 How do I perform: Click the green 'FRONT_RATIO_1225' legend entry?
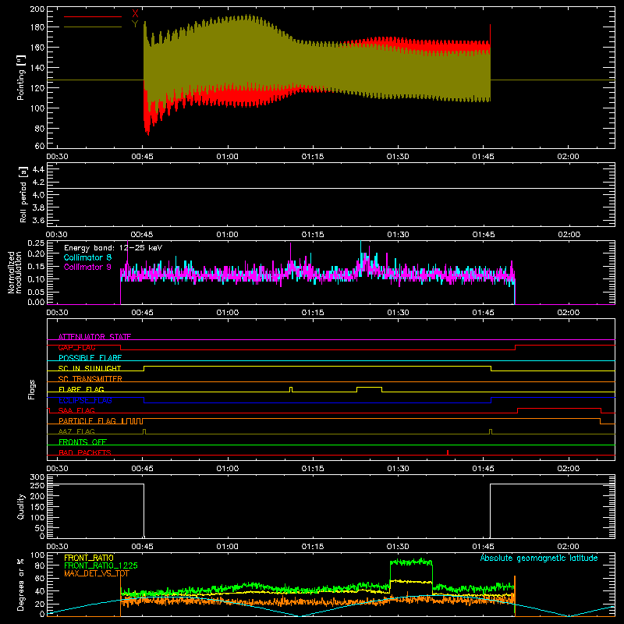(101, 565)
